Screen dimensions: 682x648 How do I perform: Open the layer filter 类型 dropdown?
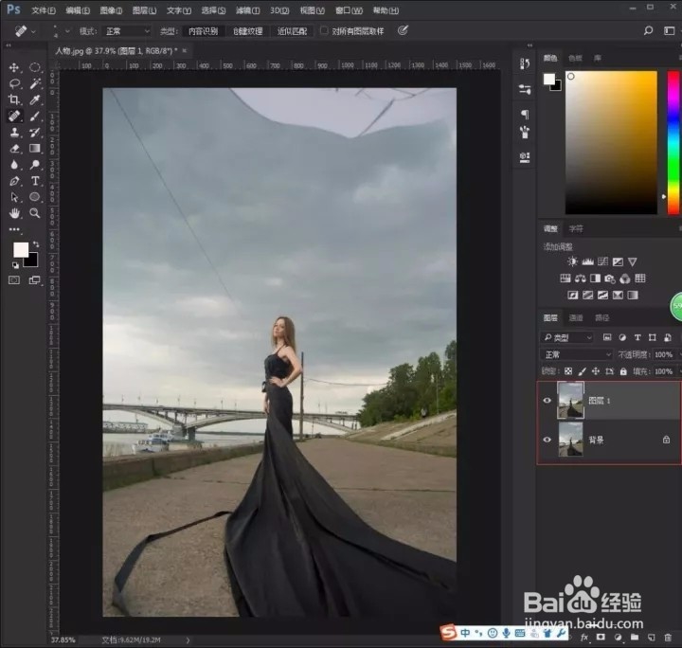coord(567,337)
